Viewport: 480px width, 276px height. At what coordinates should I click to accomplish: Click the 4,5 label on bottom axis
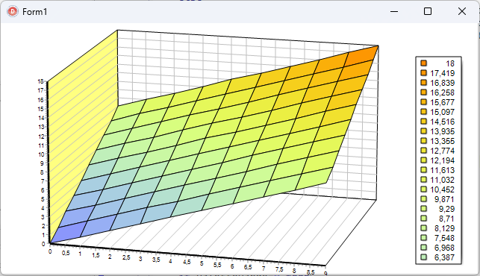pyautogui.click(x=187, y=263)
